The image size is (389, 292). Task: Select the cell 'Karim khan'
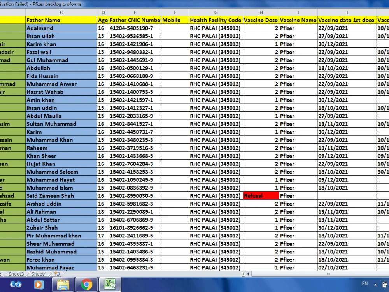point(61,44)
